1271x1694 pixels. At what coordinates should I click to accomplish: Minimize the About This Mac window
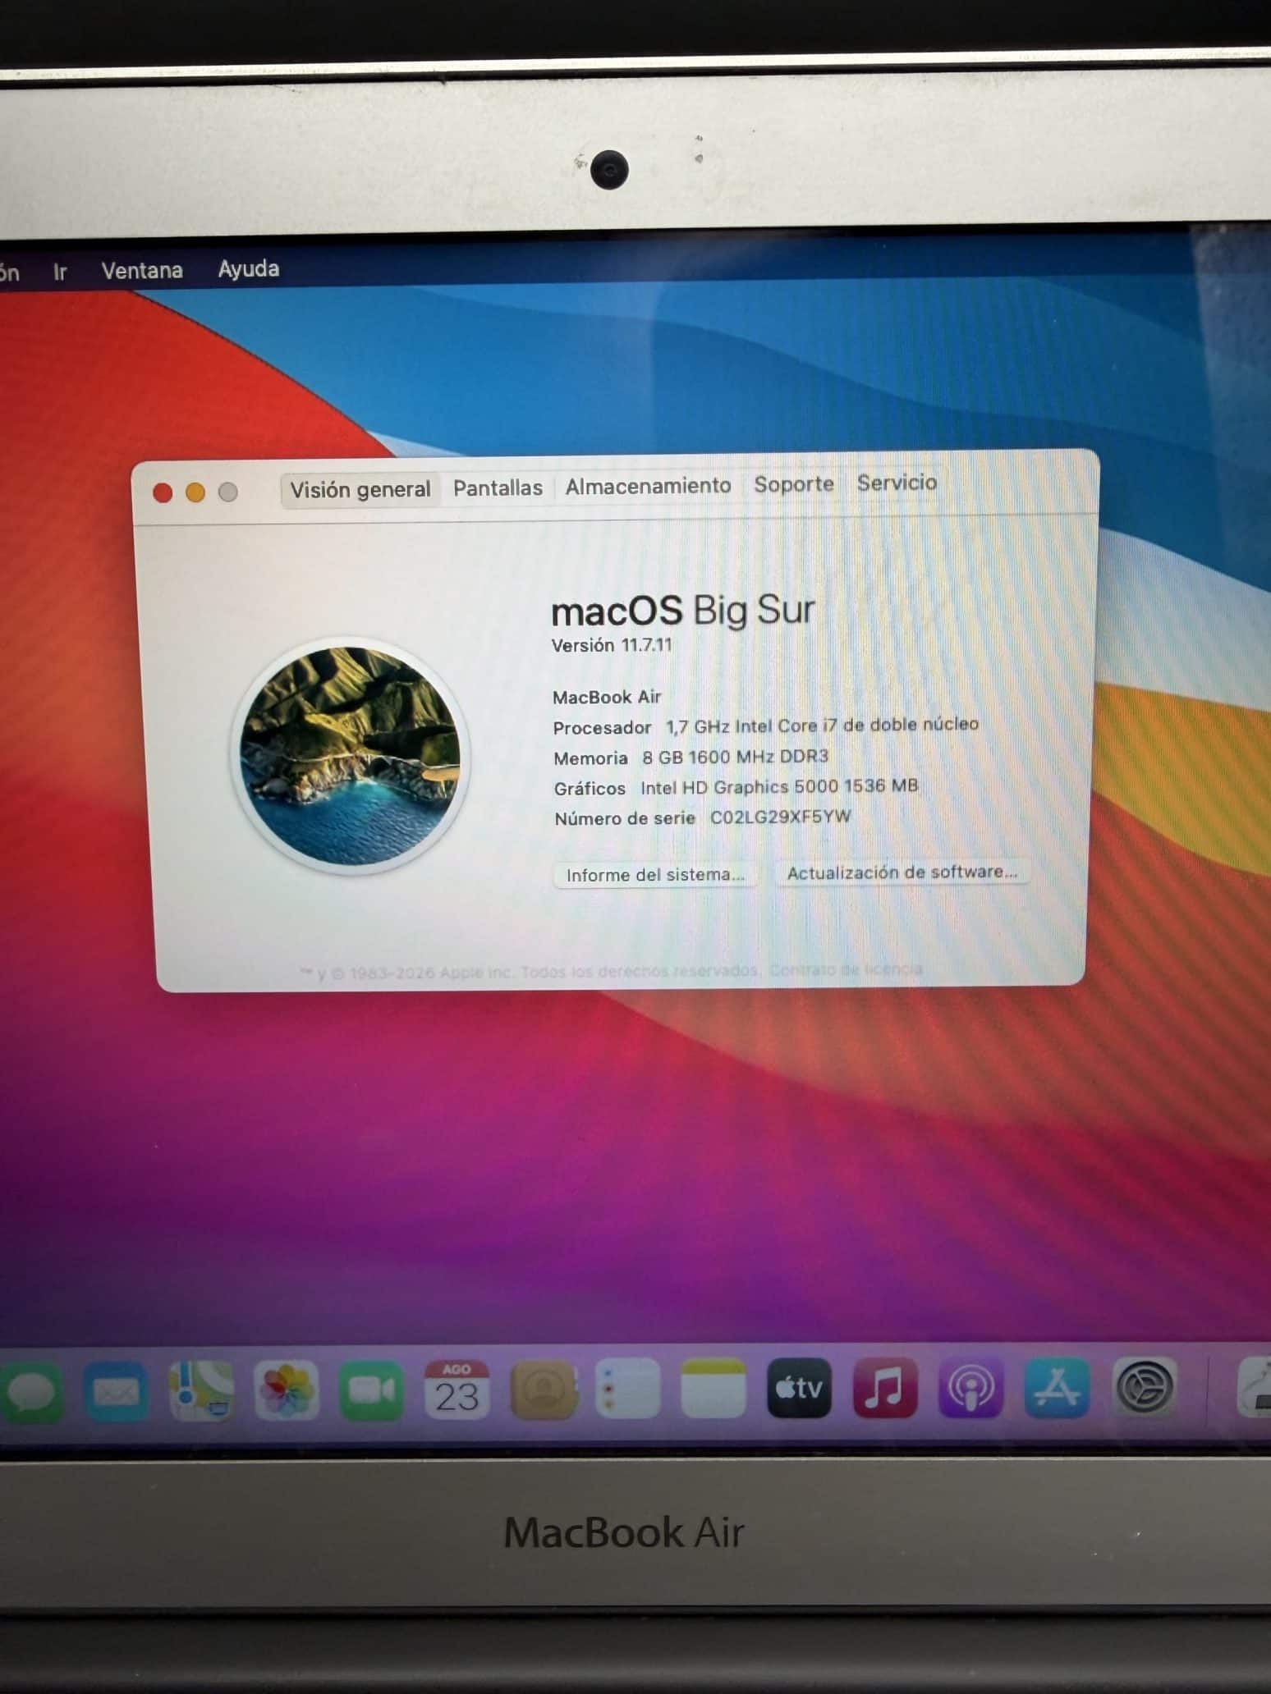pyautogui.click(x=195, y=492)
